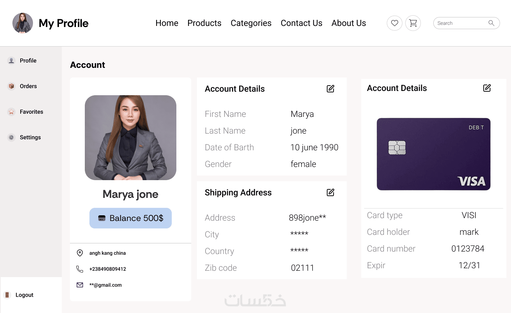
Task: Click the Logout button
Action: point(24,295)
